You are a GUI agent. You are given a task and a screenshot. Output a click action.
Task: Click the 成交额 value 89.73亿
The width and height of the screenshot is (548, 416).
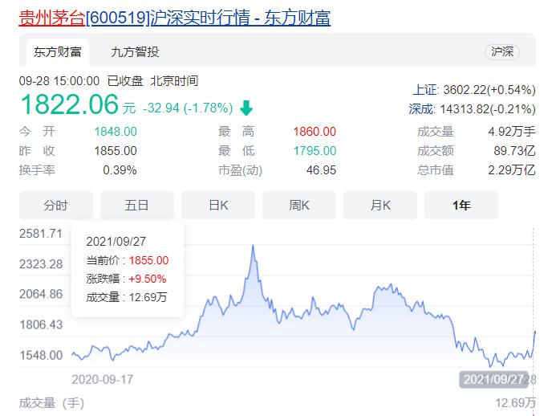(x=514, y=151)
